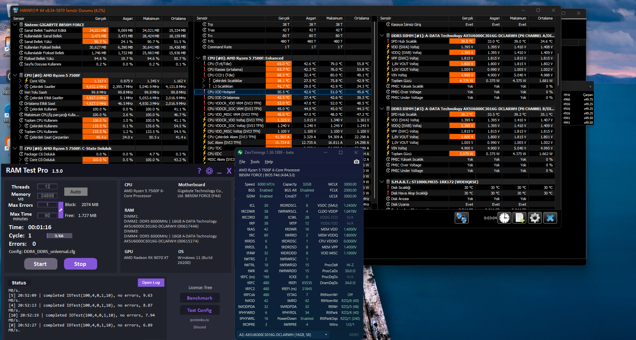
Task: Click the Auto button beside Threads
Action: [x=76, y=191]
